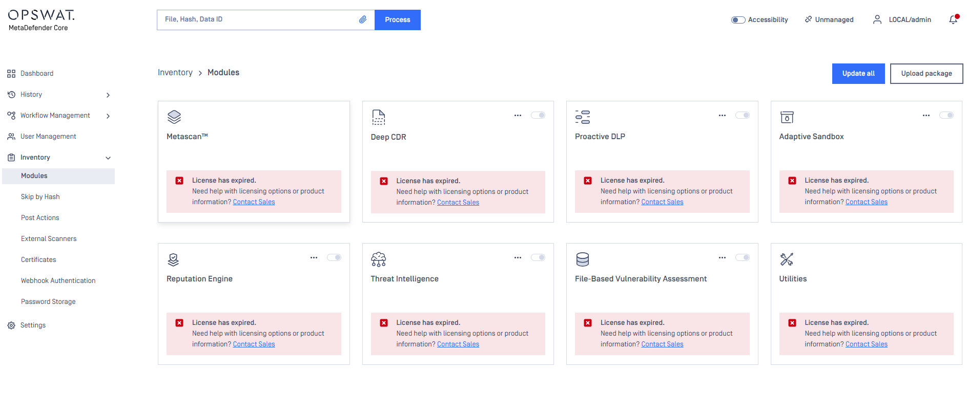Click the Metascan module layers icon
Image resolution: width=967 pixels, height=416 pixels.
(x=174, y=117)
